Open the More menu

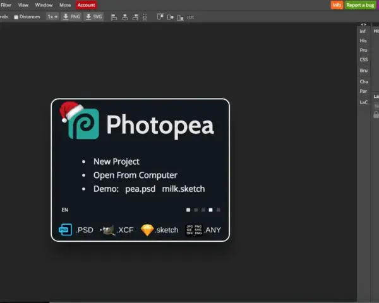(65, 5)
